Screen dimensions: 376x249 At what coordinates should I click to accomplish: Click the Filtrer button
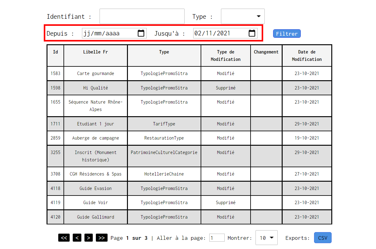287,34
